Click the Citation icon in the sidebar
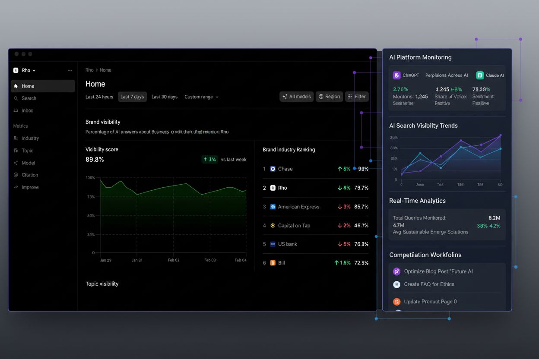 click(16, 175)
